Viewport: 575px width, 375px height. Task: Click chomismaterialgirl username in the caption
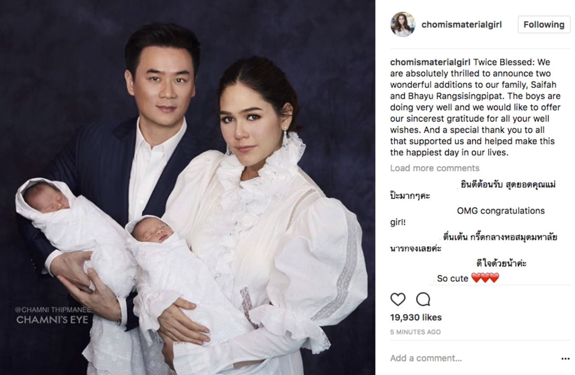[430, 62]
